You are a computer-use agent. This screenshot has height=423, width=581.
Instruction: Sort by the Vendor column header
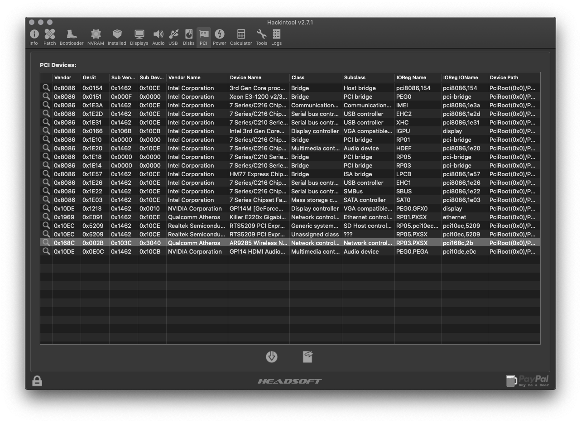tap(67, 77)
